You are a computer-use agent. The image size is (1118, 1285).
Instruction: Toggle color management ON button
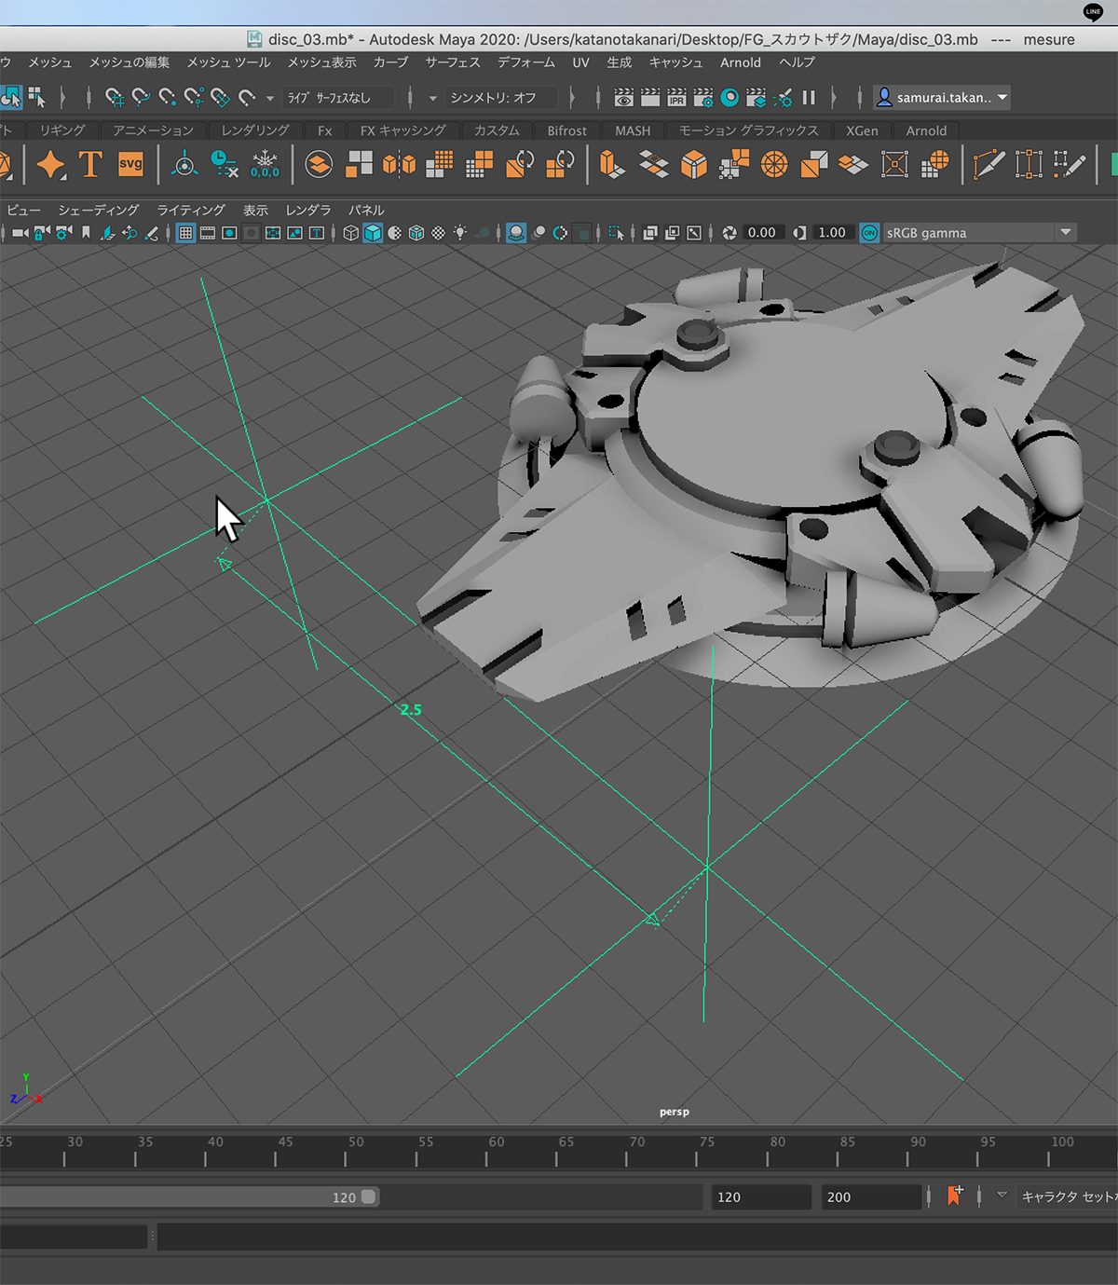click(x=869, y=233)
